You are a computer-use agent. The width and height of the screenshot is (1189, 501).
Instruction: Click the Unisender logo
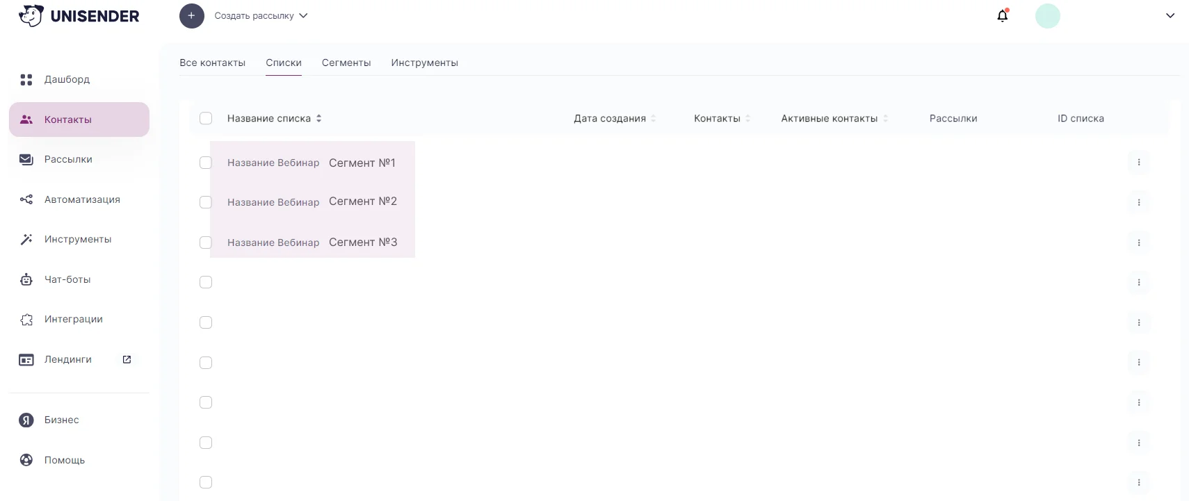click(79, 16)
